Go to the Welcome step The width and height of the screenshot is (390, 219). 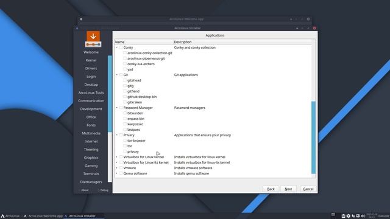coord(91,52)
